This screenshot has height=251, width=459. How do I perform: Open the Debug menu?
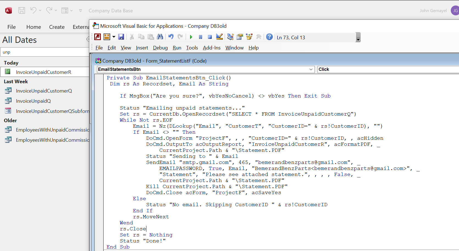click(x=160, y=48)
